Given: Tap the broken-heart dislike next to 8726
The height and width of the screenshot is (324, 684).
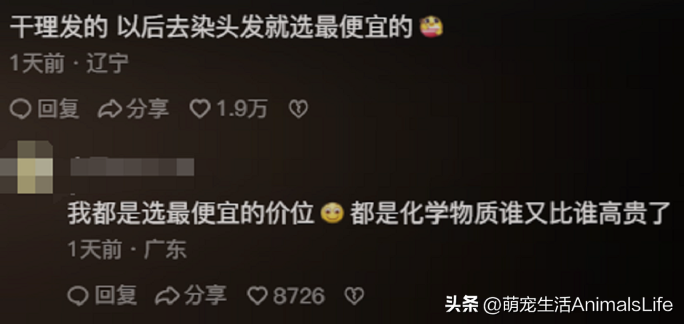Looking at the screenshot, I should tap(354, 296).
